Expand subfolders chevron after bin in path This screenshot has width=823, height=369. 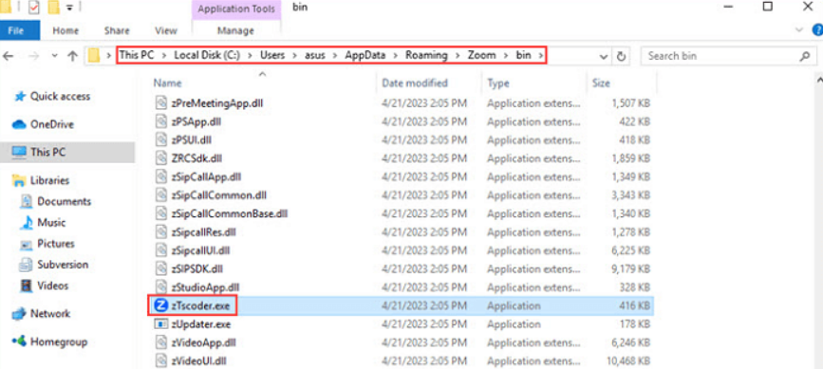coord(541,56)
